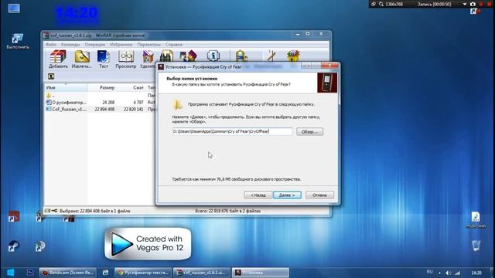
Task: Sort by the Имя column header
Action: pyautogui.click(x=66, y=87)
